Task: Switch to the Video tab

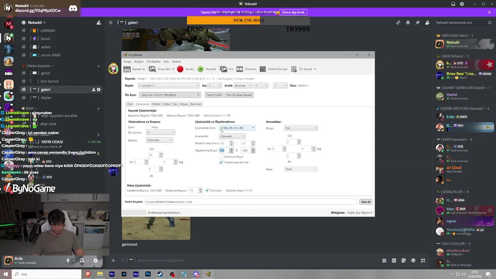Action: click(167, 104)
